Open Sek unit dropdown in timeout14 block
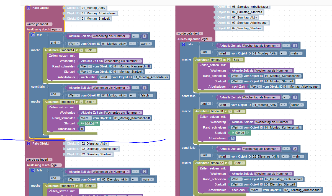The height and width of the screenshot is (196, 332). (91, 50)
